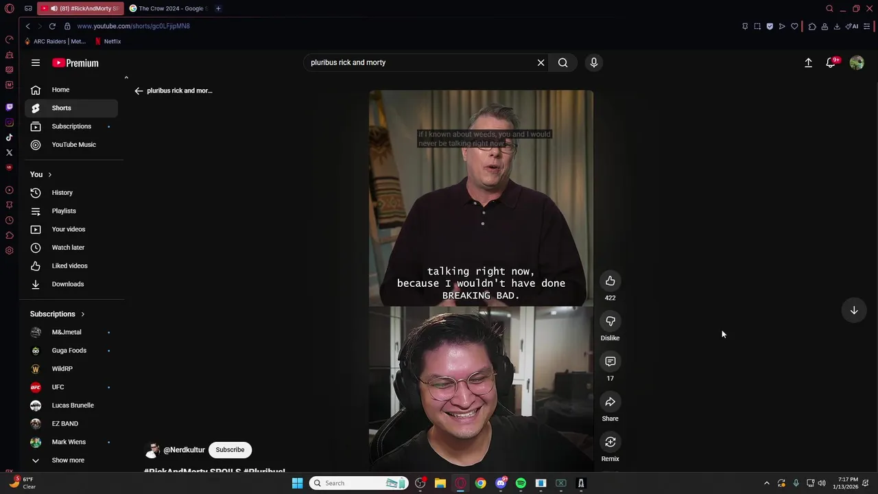Screen dimensions: 878x494
Task: Start voice search with microphone icon
Action: tap(594, 62)
